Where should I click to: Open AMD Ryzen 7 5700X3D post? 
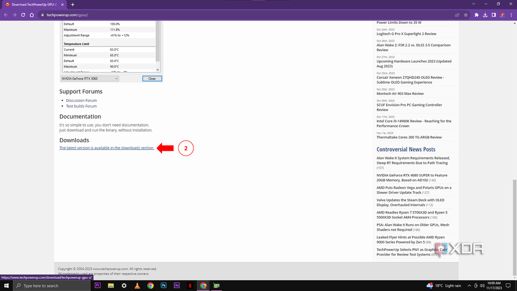point(412,215)
